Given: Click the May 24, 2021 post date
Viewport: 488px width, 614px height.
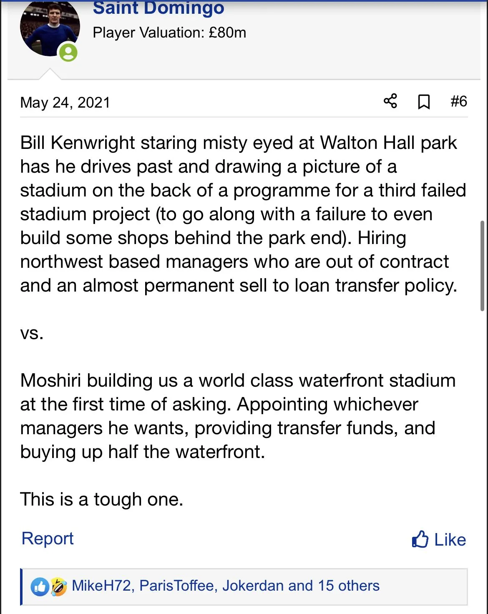Looking at the screenshot, I should (x=65, y=103).
